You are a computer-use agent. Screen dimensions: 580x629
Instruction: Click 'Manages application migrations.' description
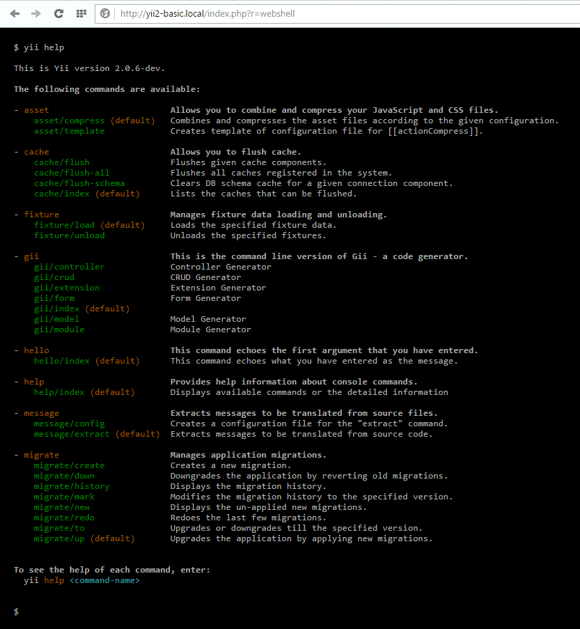point(249,454)
